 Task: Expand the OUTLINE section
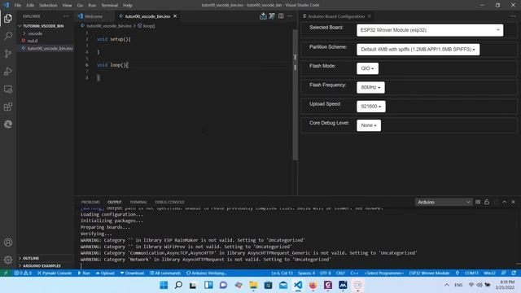tap(31, 258)
